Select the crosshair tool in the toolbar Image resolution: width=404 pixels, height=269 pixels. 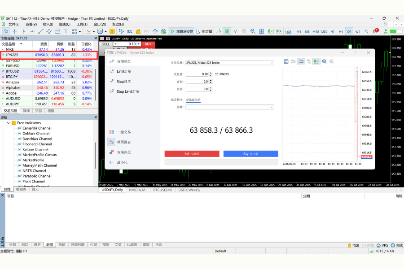tap(15, 31)
